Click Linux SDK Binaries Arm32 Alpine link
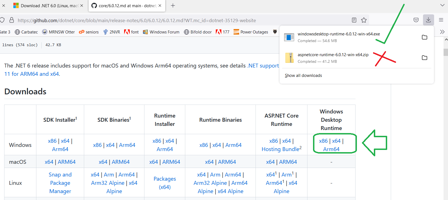Image resolution: width=448 pixels, height=200 pixels. click(x=108, y=183)
